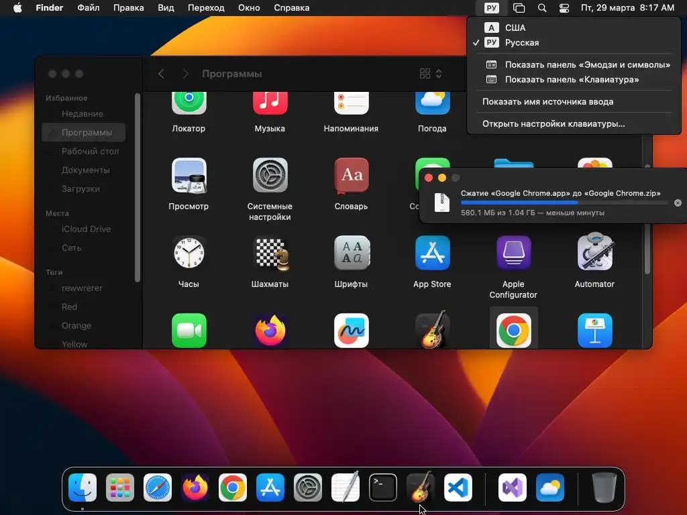Viewport: 687px width, 515px height.
Task: Open Visual Studio from the Dock
Action: pos(513,488)
